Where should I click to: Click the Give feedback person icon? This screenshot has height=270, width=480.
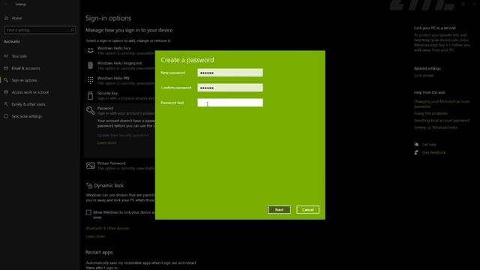point(416,152)
